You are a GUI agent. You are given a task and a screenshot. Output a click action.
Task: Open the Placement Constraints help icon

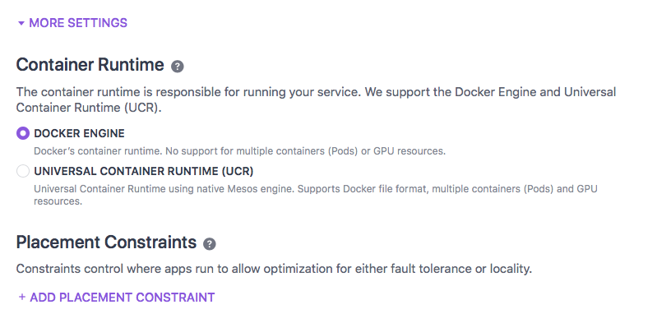(x=209, y=244)
